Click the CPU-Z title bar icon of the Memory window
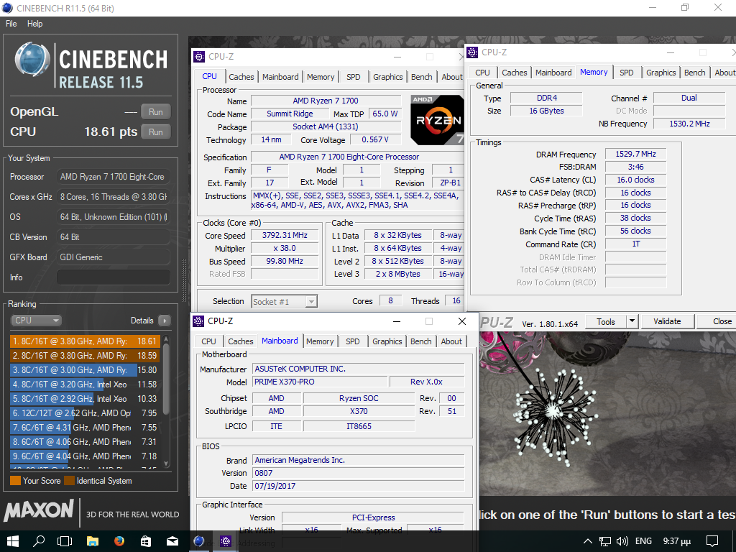736x552 pixels. coord(472,52)
